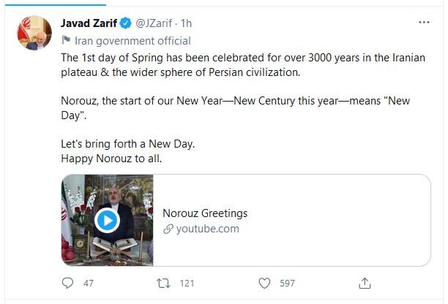View the 597 likes count
The height and width of the screenshot is (304, 448).
[x=288, y=284]
